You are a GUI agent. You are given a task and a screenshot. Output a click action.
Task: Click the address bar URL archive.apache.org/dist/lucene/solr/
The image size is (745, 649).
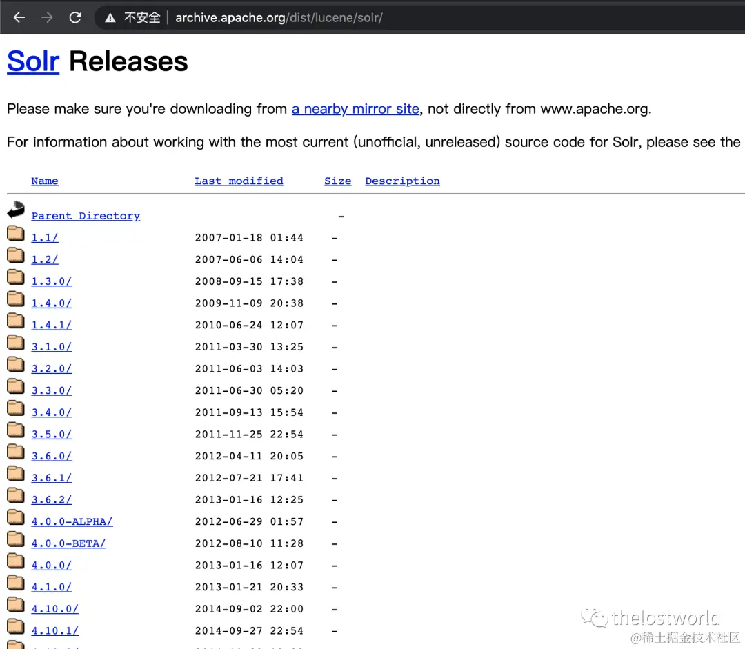[279, 18]
